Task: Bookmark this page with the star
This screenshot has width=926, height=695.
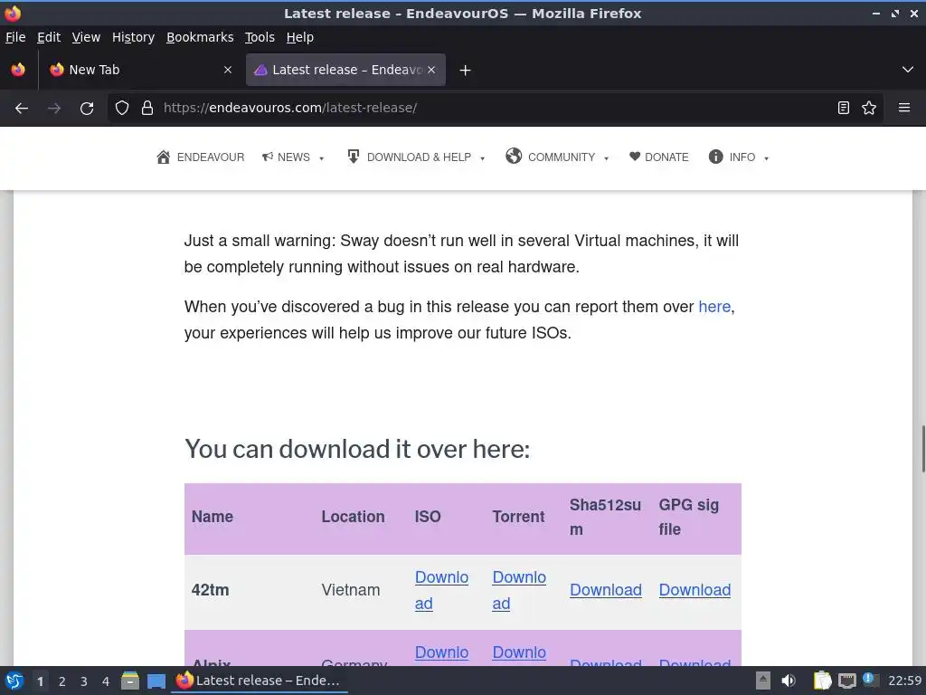Action: pos(869,109)
